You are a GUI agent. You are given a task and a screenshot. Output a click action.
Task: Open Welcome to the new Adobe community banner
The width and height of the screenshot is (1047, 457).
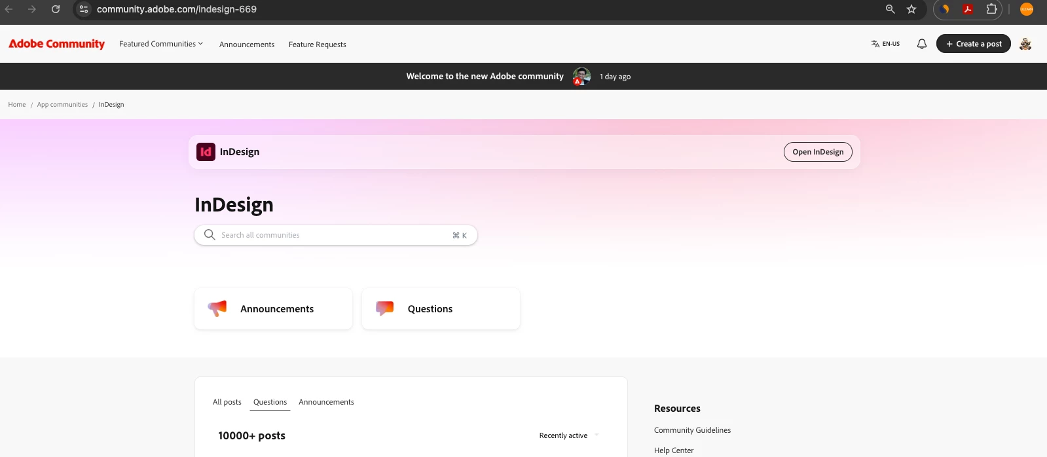pos(485,76)
